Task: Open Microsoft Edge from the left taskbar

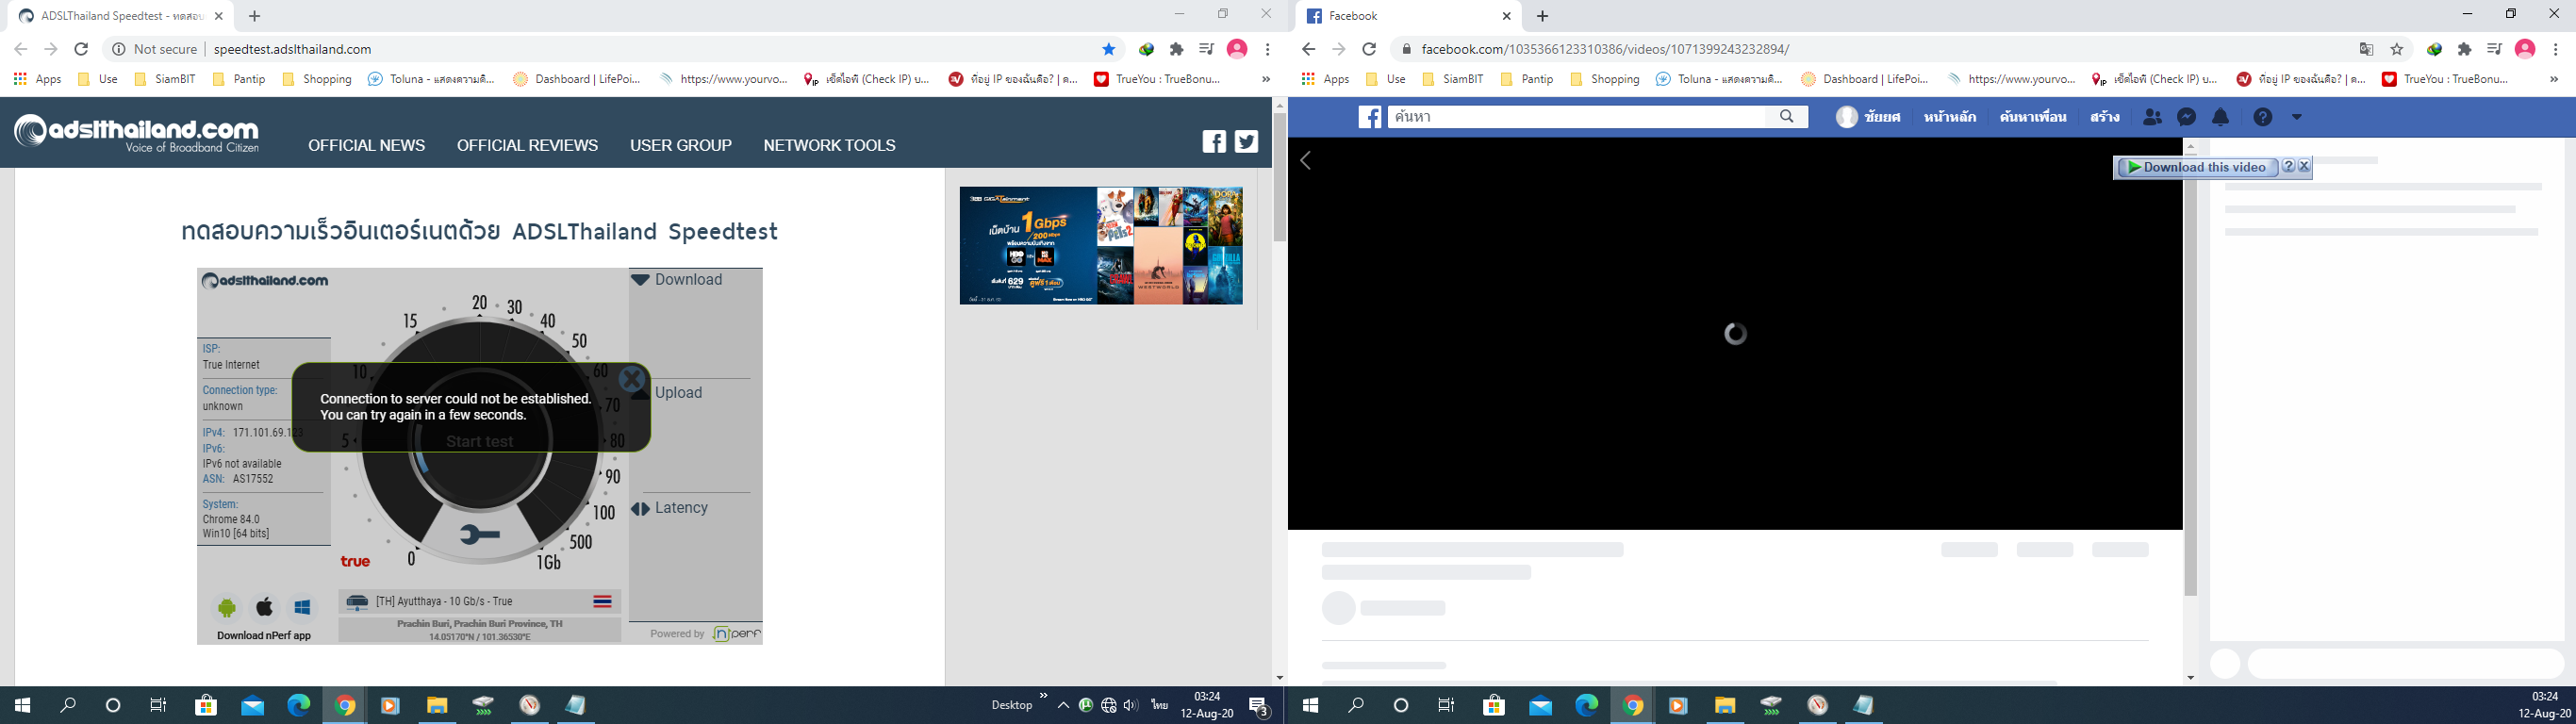Action: pyautogui.click(x=298, y=705)
